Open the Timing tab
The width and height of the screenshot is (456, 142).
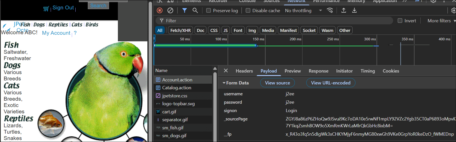coord(368,71)
